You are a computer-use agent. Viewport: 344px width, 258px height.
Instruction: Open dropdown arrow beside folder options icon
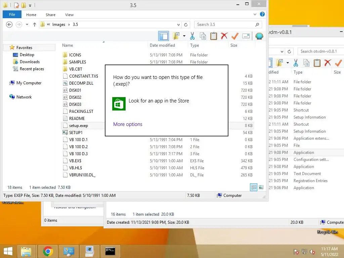click(184, 36)
